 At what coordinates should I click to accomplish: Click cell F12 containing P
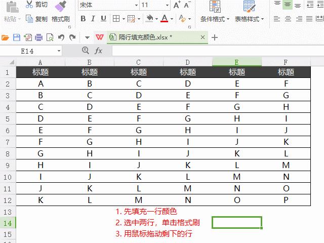click(286, 200)
